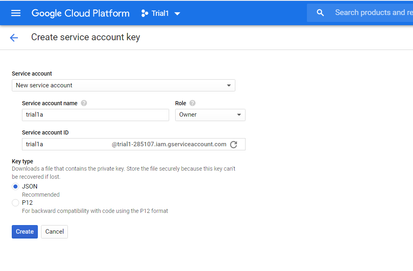Open the Role dropdown showing Owner
This screenshot has height=271, width=413.
click(x=210, y=115)
